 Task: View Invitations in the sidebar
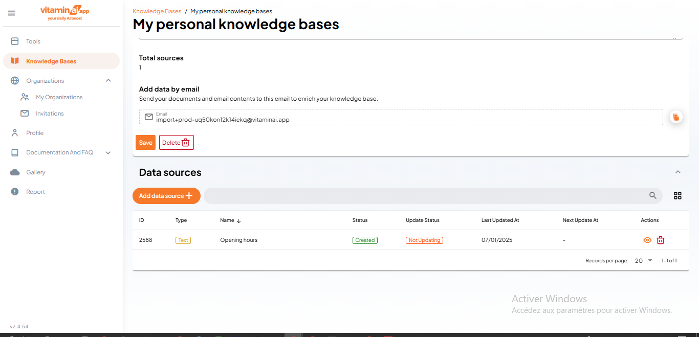[x=49, y=113]
